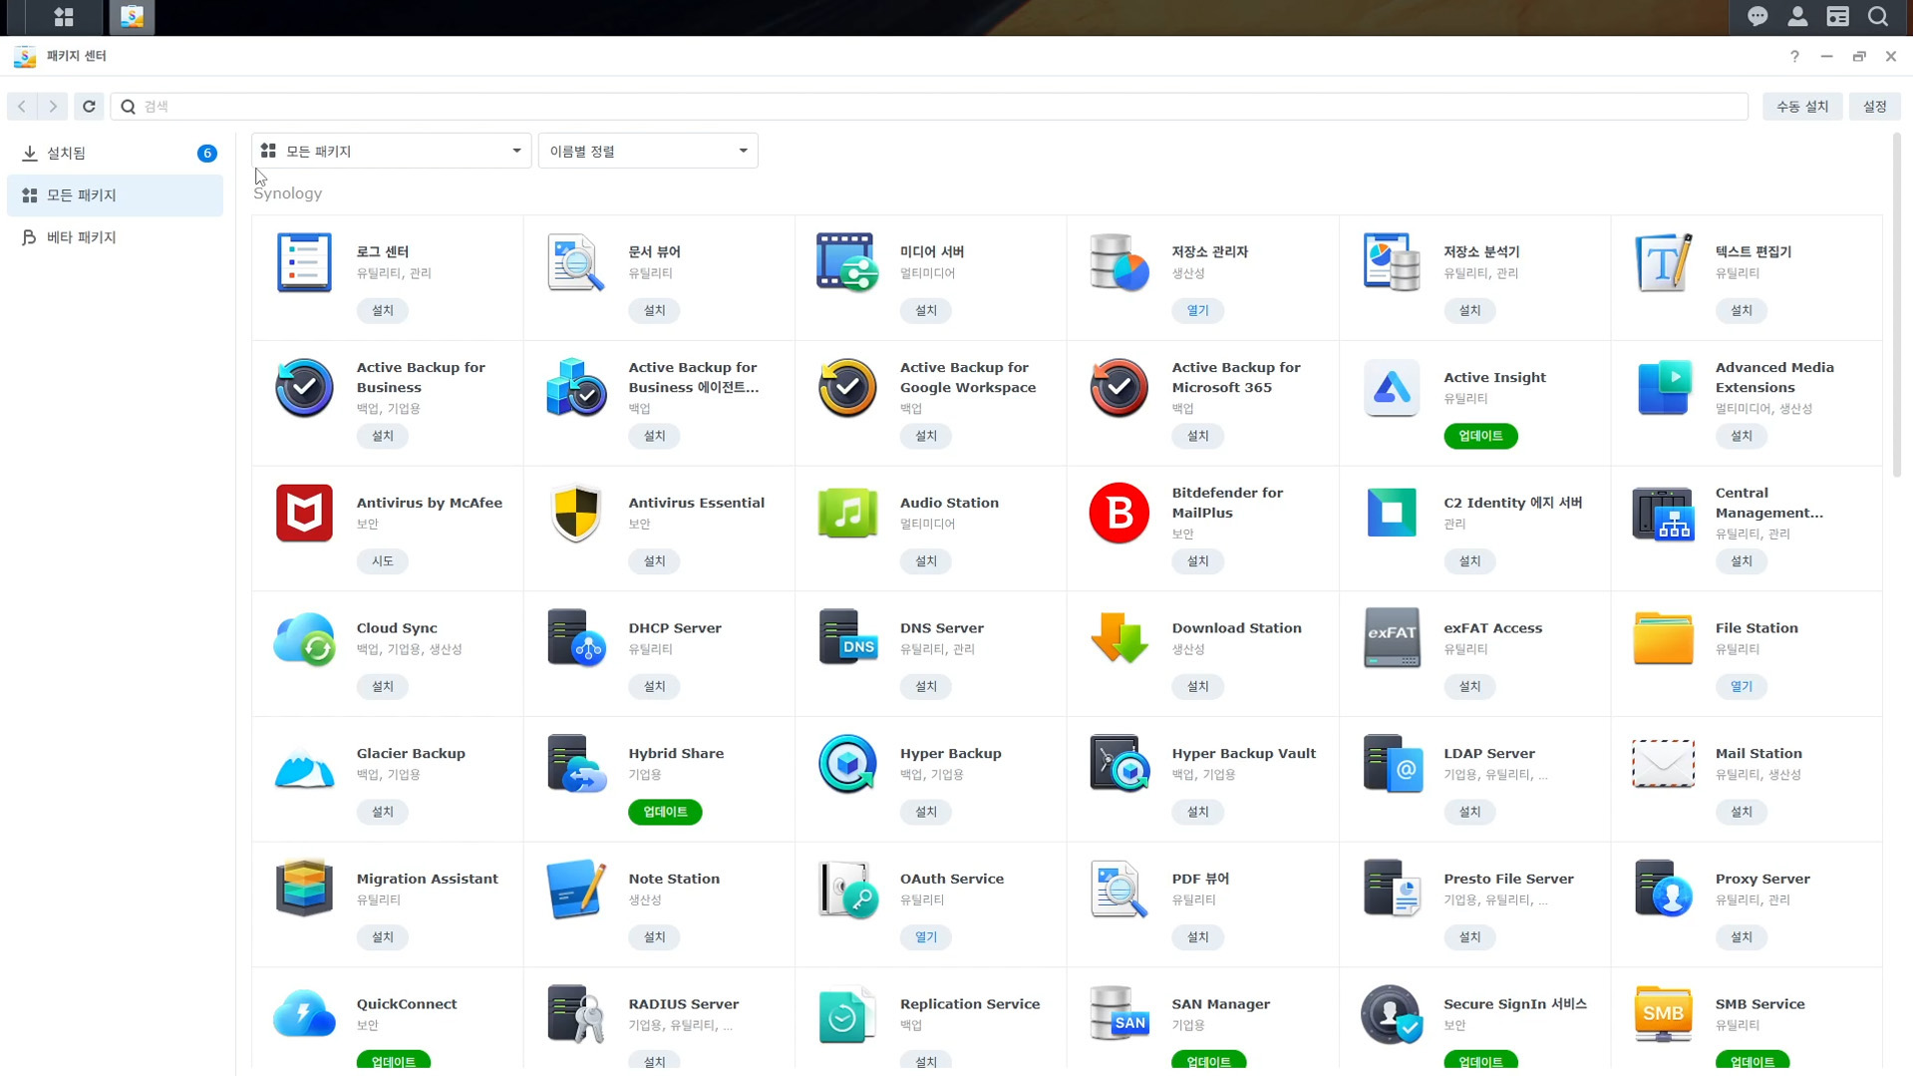The height and width of the screenshot is (1076, 1913).
Task: Open the Cloud Sync package icon
Action: (x=304, y=638)
